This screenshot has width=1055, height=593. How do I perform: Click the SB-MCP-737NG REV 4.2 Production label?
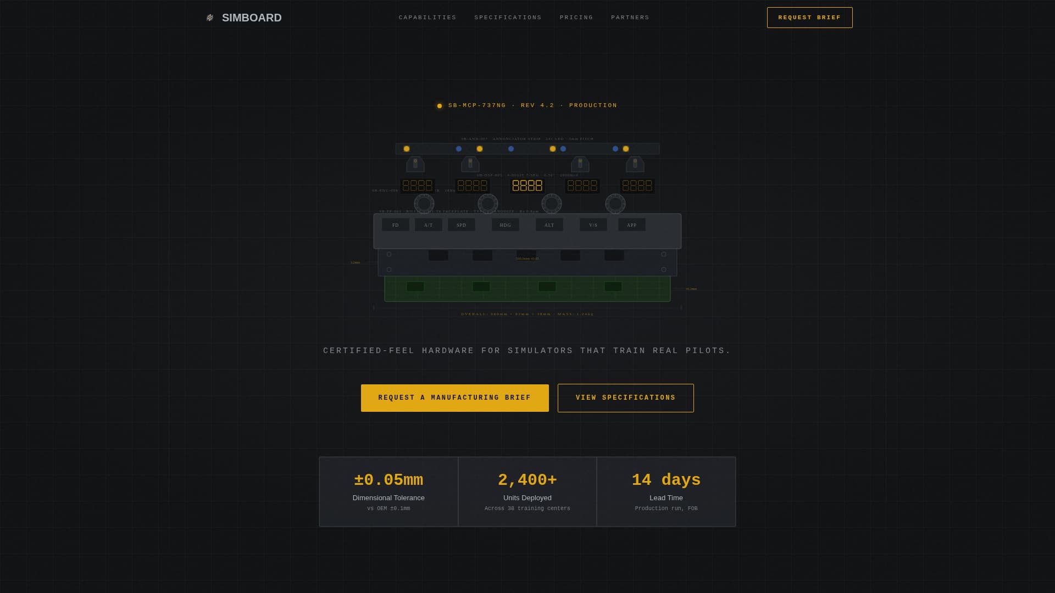[532, 105]
